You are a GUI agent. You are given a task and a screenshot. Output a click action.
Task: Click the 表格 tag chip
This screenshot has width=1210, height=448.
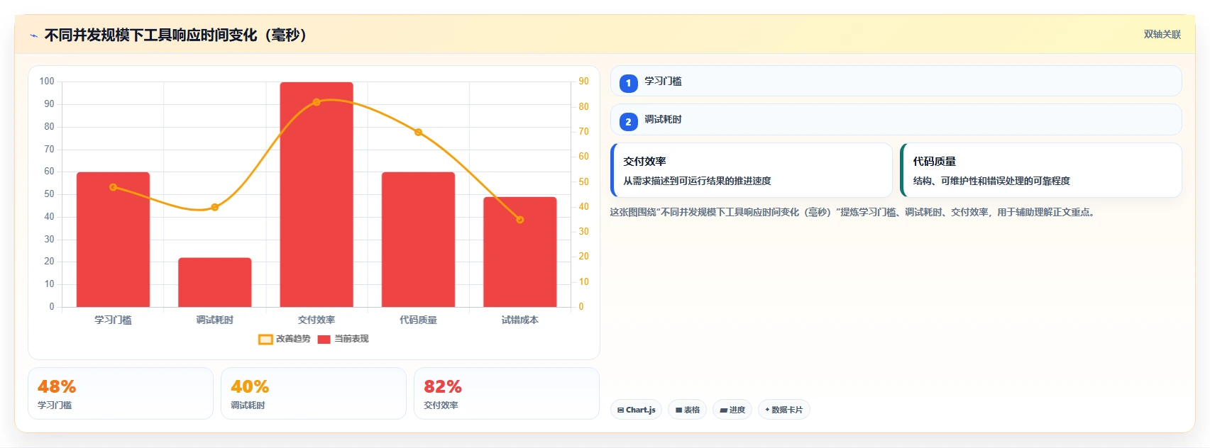point(688,410)
